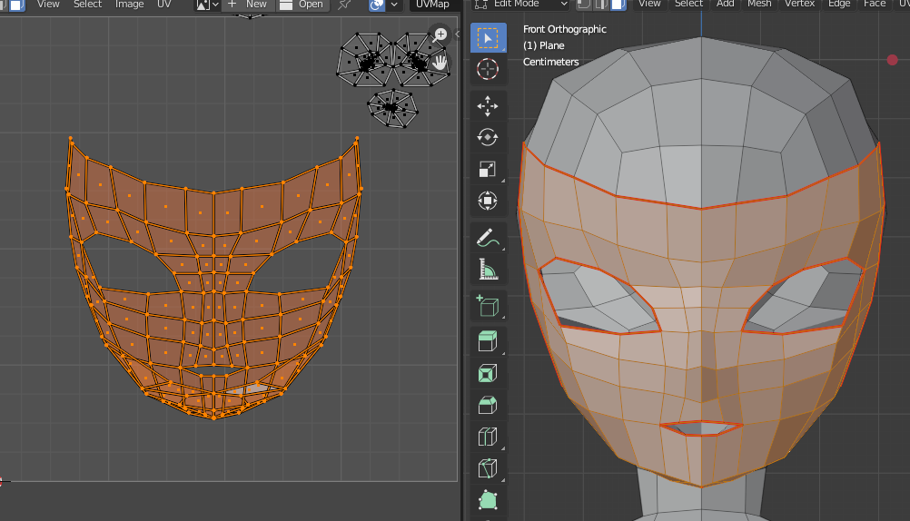Select the Select Box tool
This screenshot has width=910, height=521.
488,37
